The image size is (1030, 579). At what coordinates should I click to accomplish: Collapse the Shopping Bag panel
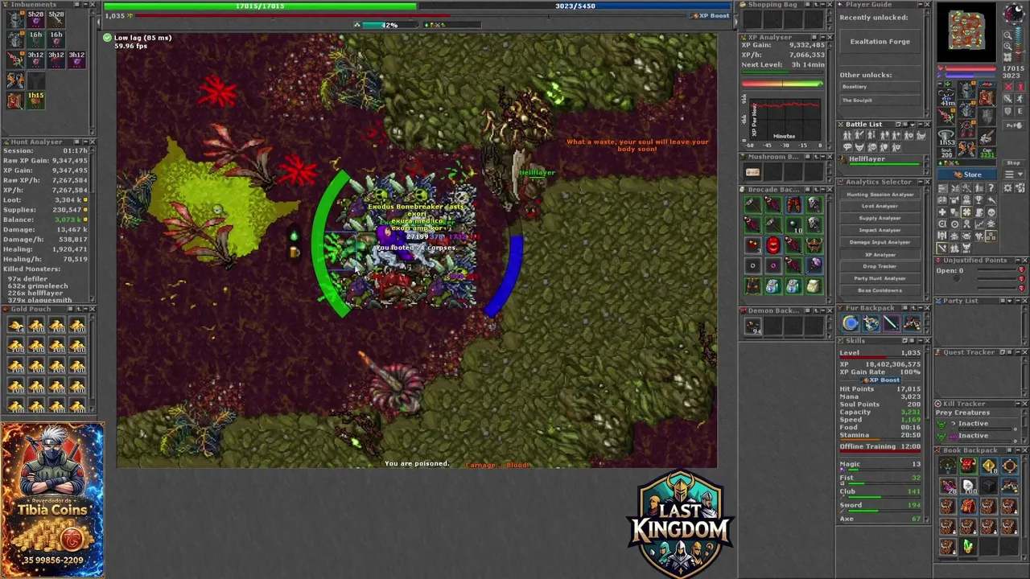823,5
